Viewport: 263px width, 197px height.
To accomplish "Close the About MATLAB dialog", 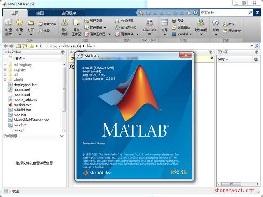I will point(186,55).
